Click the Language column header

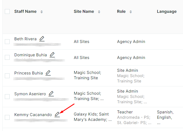[x=167, y=11]
